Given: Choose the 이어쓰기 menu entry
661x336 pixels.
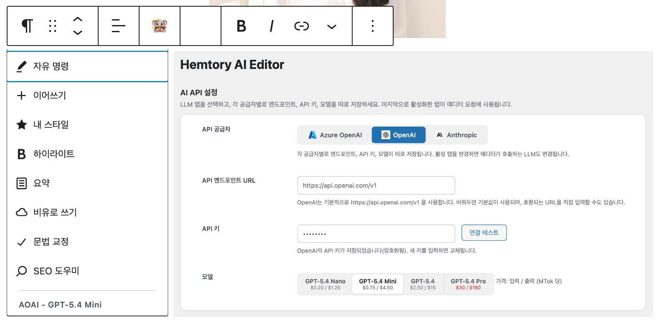Looking at the screenshot, I should click(87, 95).
